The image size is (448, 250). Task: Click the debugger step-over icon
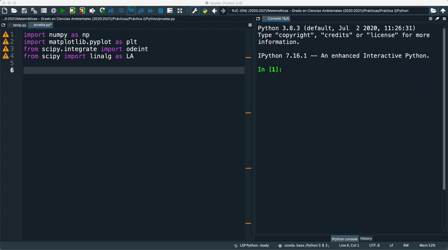pyautogui.click(x=121, y=11)
